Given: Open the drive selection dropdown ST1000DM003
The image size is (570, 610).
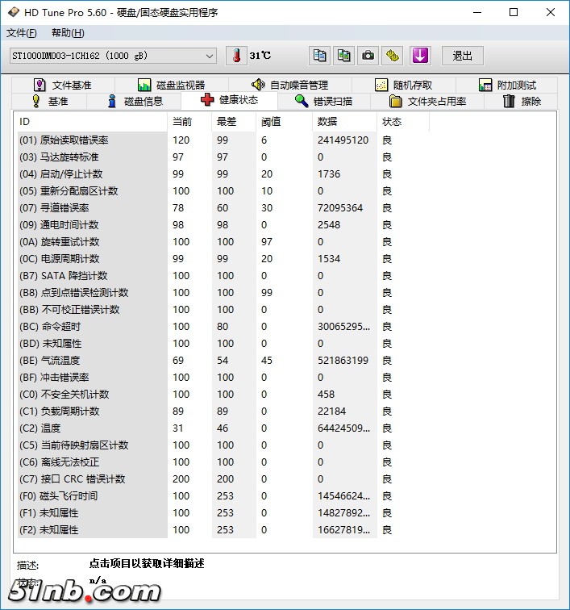Looking at the screenshot, I should [x=113, y=56].
